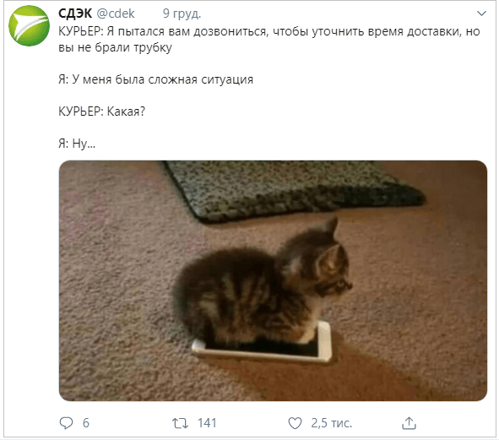
Task: Click the line Я: Ну...
Action: coord(77,144)
